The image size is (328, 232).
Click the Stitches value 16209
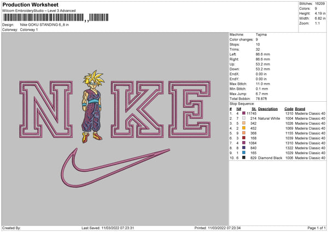coord(320,4)
